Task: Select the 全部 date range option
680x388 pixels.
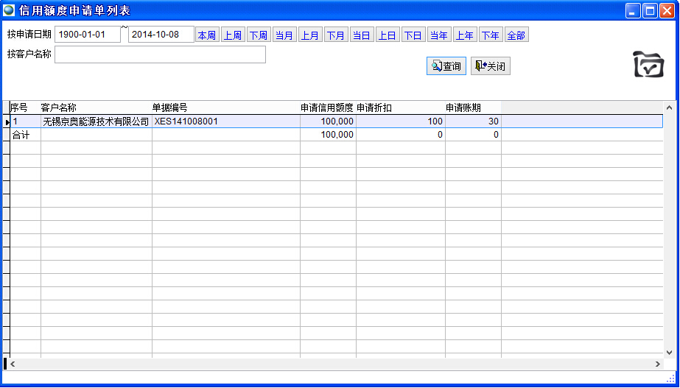Action: point(516,35)
